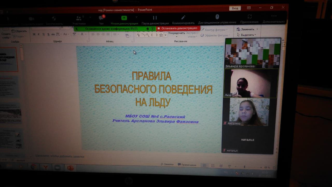Expand the Заменить dropdown
Viewport: 332px width, 187px height.
247,29
